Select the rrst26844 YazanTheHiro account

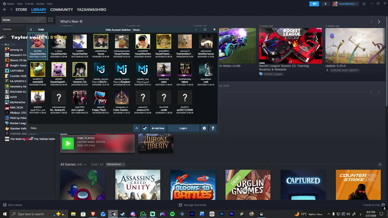[80, 46]
